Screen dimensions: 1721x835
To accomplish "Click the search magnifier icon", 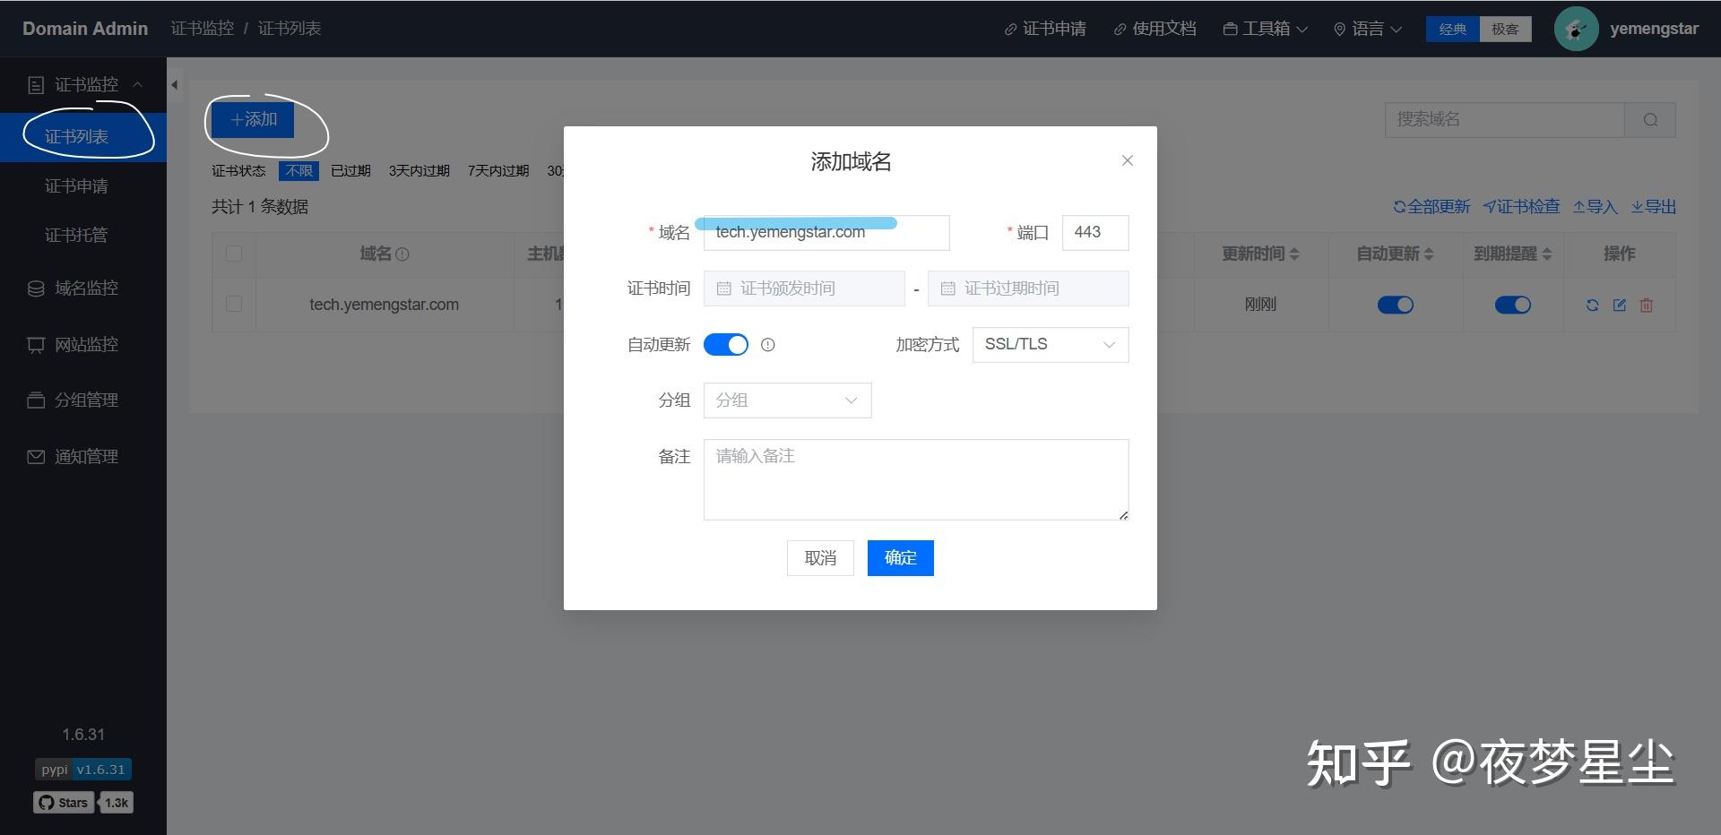I will (1649, 119).
